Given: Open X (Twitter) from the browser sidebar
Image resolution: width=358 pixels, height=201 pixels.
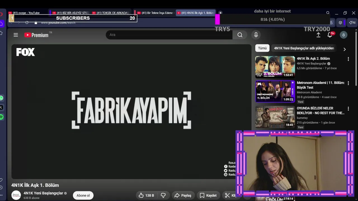Looking at the screenshot, I should pos(1,107).
